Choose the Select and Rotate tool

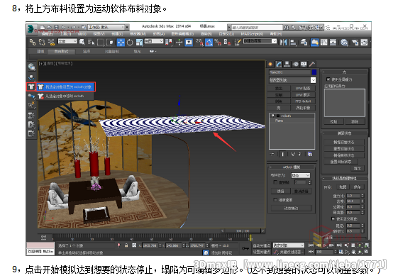pyautogui.click(x=130, y=42)
